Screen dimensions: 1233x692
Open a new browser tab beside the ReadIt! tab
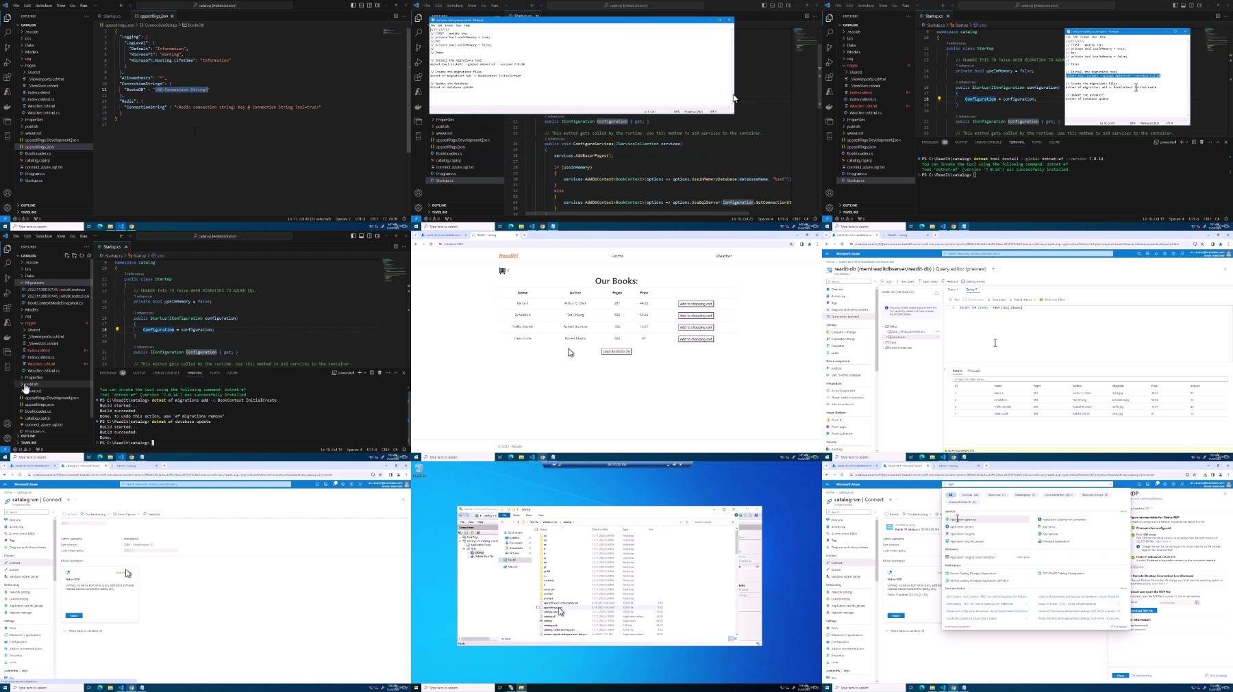point(525,235)
